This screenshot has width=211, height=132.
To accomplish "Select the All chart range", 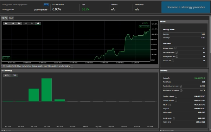I will [38, 23].
